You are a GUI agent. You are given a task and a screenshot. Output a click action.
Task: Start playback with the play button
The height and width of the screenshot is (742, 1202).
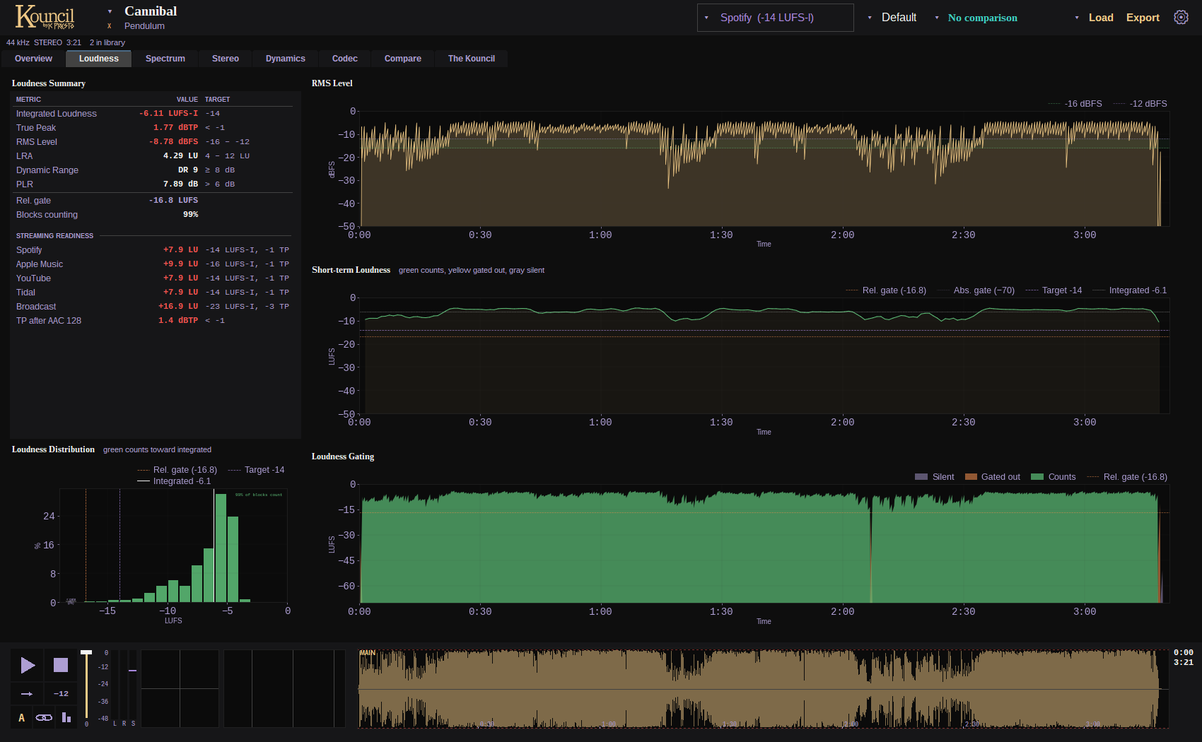pyautogui.click(x=28, y=665)
